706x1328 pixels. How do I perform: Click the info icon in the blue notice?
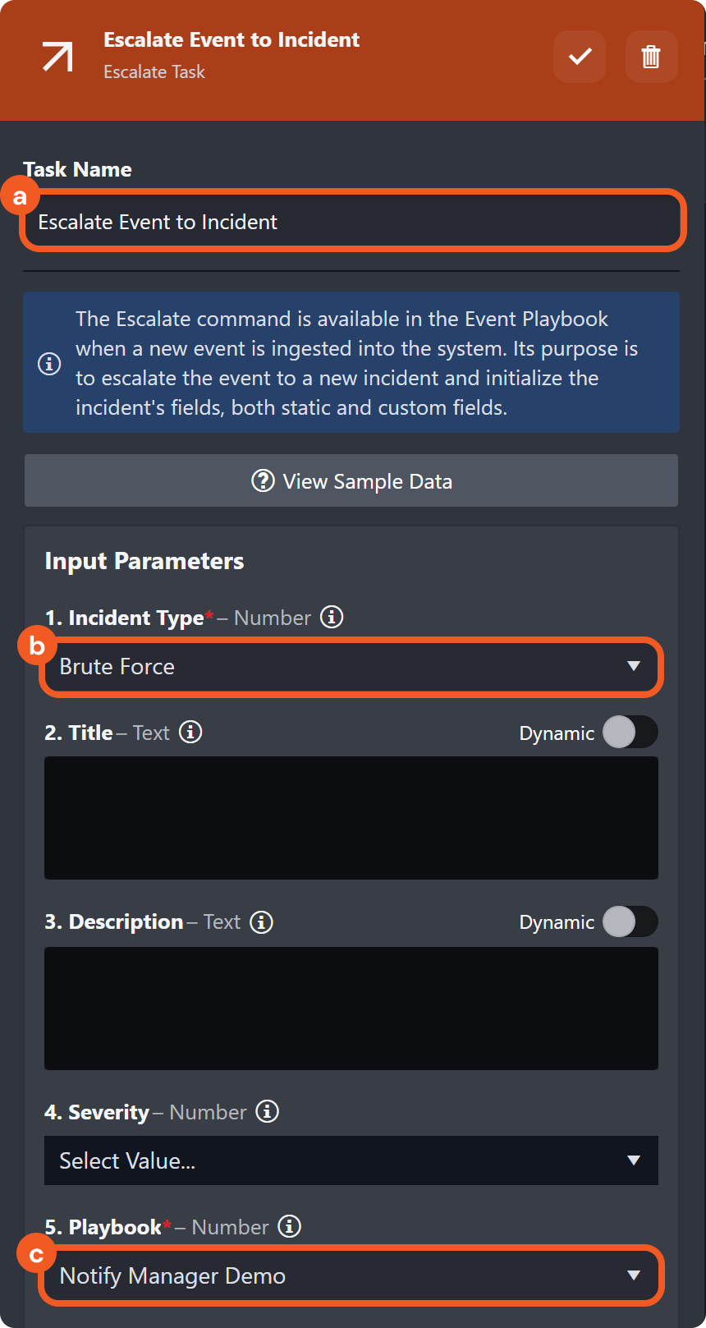click(49, 363)
